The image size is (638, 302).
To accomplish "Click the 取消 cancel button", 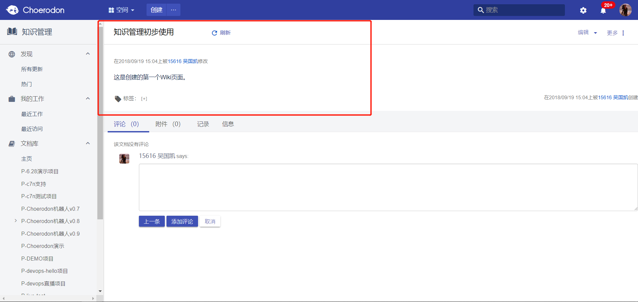I will coord(210,221).
